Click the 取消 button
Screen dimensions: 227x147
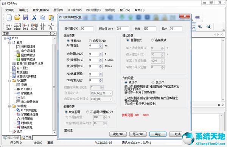point(176,134)
